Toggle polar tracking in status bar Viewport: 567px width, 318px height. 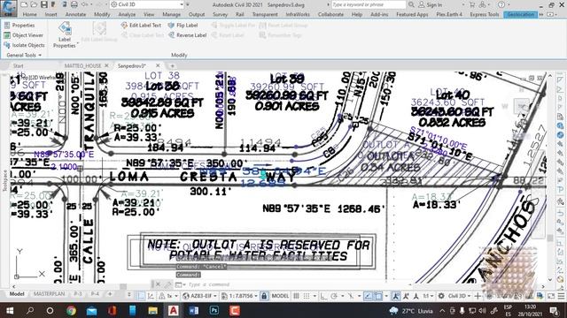pyautogui.click(x=333, y=296)
